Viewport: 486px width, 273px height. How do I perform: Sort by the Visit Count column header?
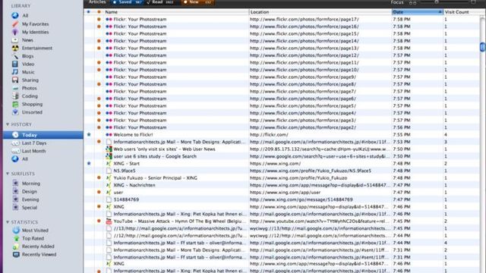point(462,12)
